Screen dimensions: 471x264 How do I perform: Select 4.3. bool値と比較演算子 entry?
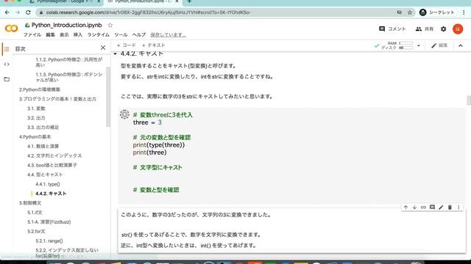(x=52, y=165)
